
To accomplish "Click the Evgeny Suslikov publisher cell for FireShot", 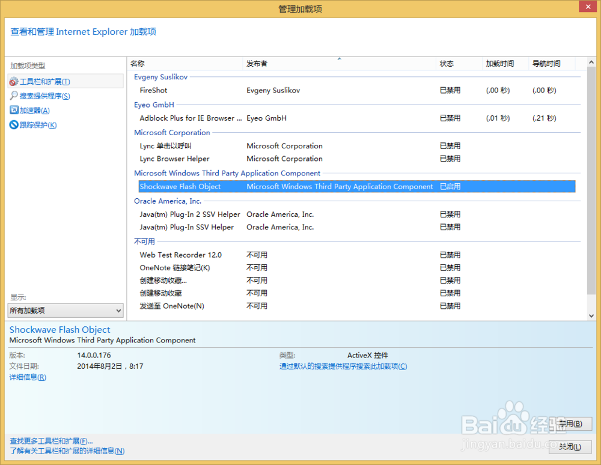I will [273, 90].
